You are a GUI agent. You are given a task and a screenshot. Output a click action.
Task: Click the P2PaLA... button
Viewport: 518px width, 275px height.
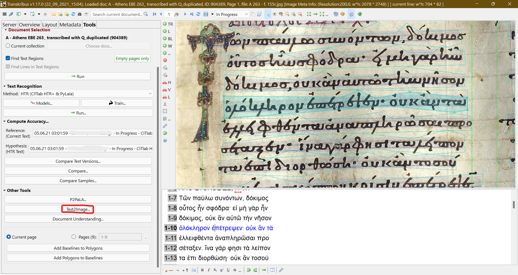78,199
